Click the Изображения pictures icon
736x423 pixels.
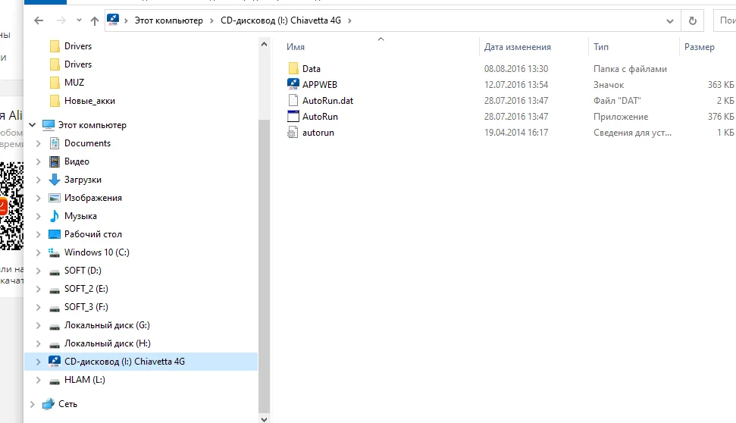coord(55,198)
